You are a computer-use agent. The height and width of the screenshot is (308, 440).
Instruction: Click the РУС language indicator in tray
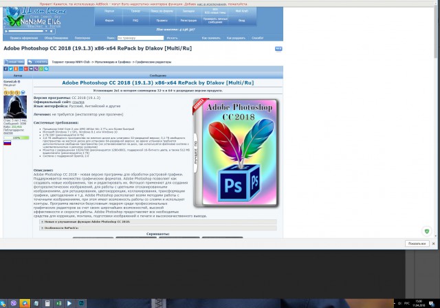407,303
